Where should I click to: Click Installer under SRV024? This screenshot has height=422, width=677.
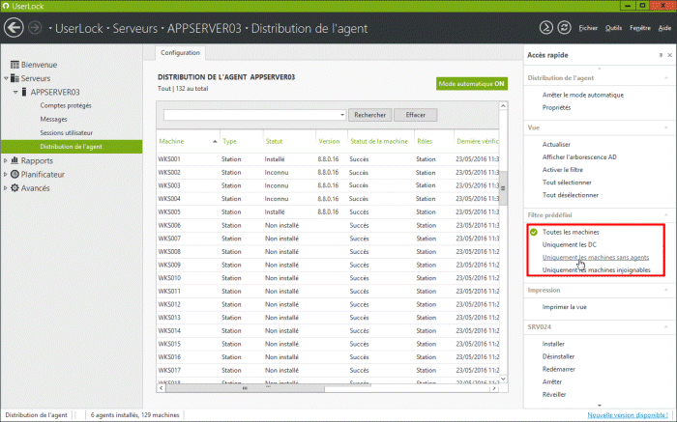553,344
